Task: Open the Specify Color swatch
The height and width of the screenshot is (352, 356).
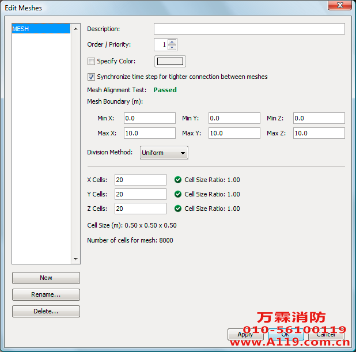Action: 170,62
